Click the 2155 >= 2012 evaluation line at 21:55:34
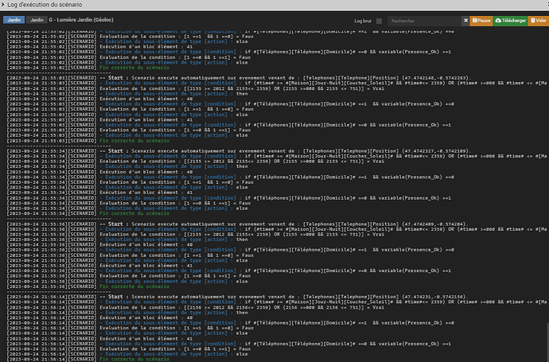 pos(196,162)
